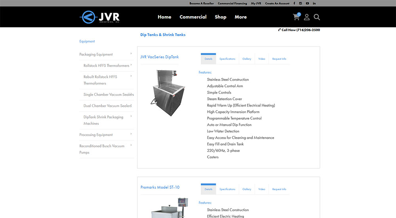Image resolution: width=396 pixels, height=218 pixels.
Task: Follow the Become A Reseller link
Action: [202, 3]
